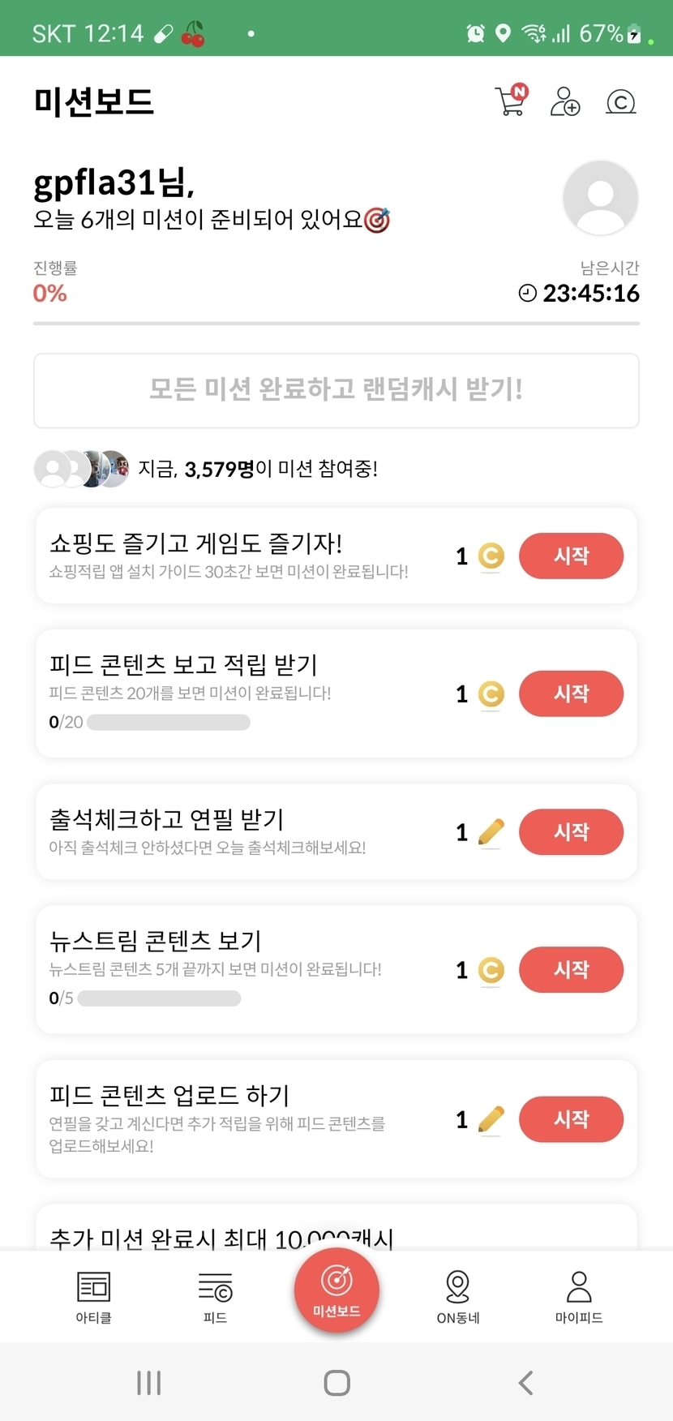This screenshot has height=1421, width=673.
Task: Tap the 미션보드 center target button
Action: coord(336,1290)
